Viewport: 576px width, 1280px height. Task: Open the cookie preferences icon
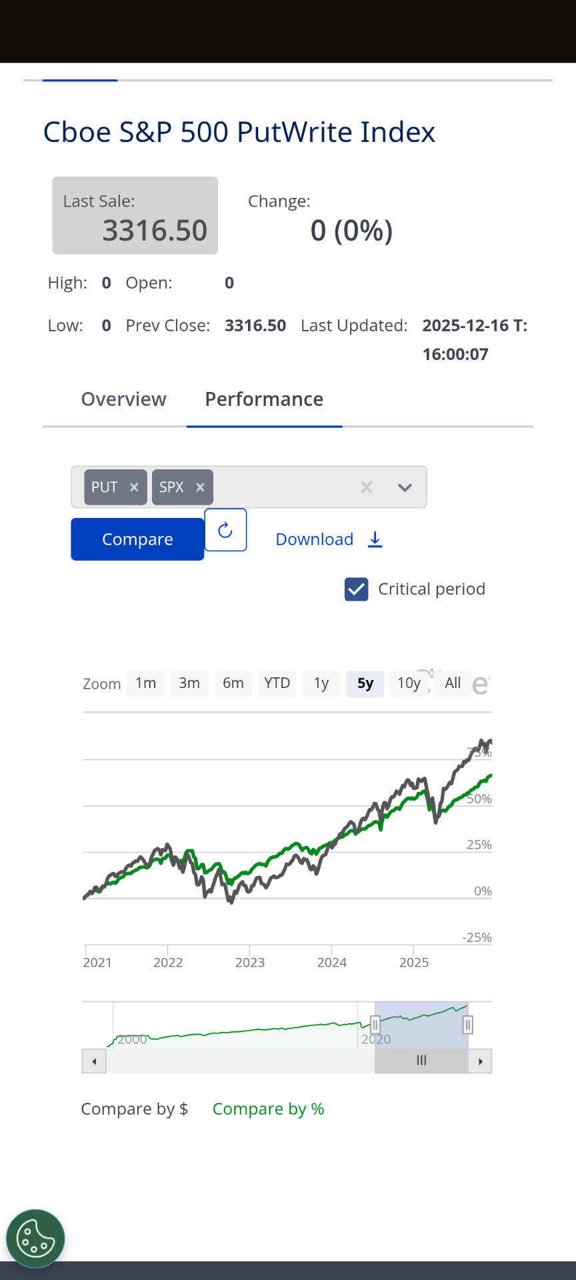point(35,1239)
